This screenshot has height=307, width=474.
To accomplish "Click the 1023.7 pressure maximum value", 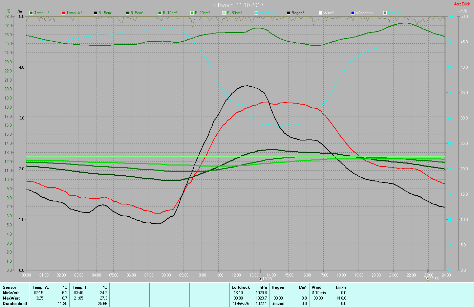I will pyautogui.click(x=261, y=298).
